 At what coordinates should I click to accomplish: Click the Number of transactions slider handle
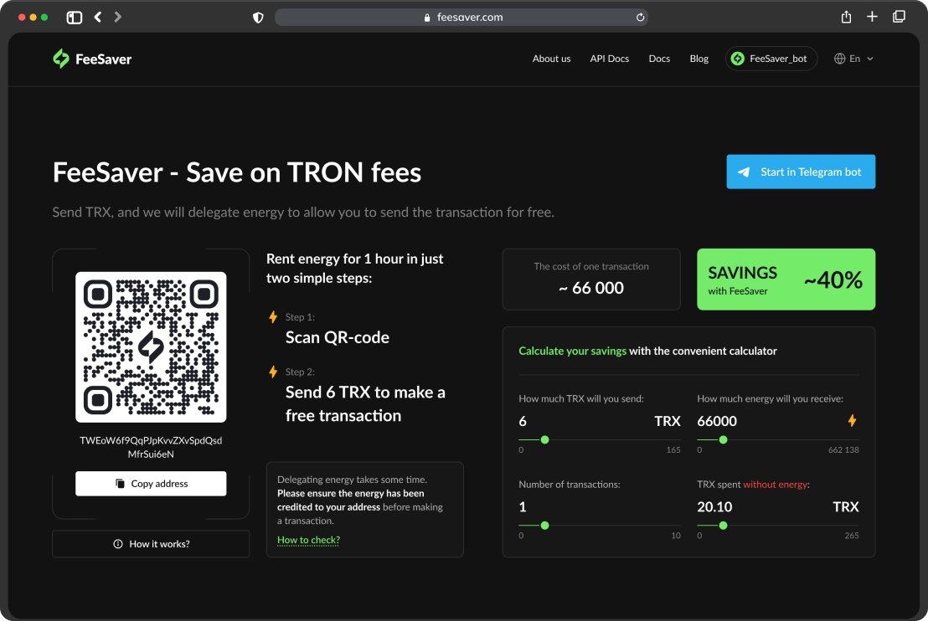pos(544,525)
